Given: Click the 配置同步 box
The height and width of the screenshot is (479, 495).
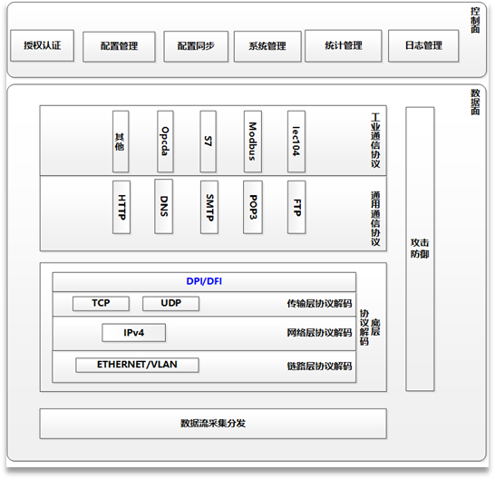Looking at the screenshot, I should coord(196,46).
